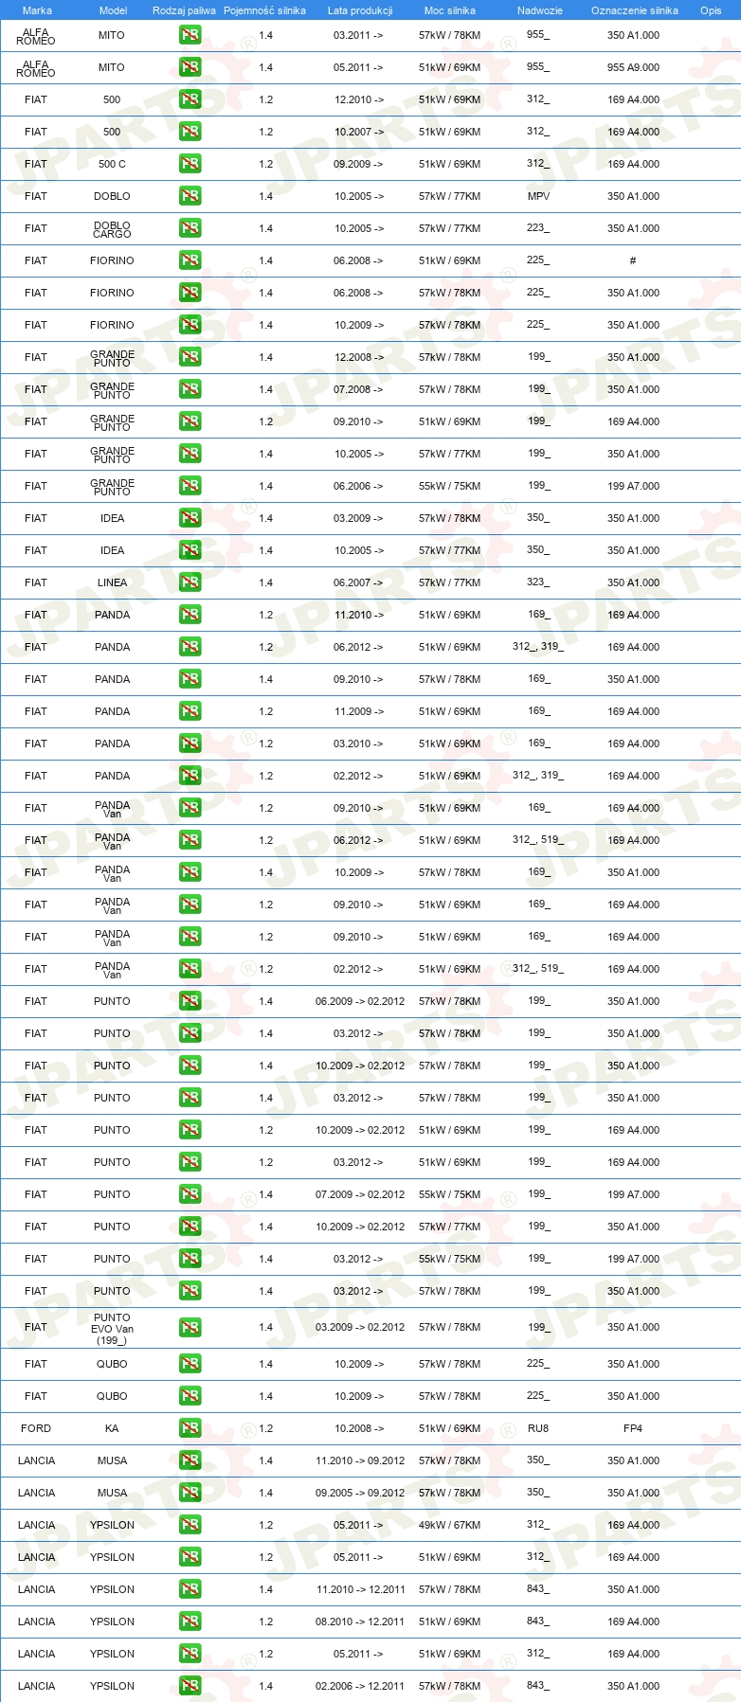Select the 03.2009 -> 02.2012 production years
The image size is (741, 1702).
coord(360,1327)
